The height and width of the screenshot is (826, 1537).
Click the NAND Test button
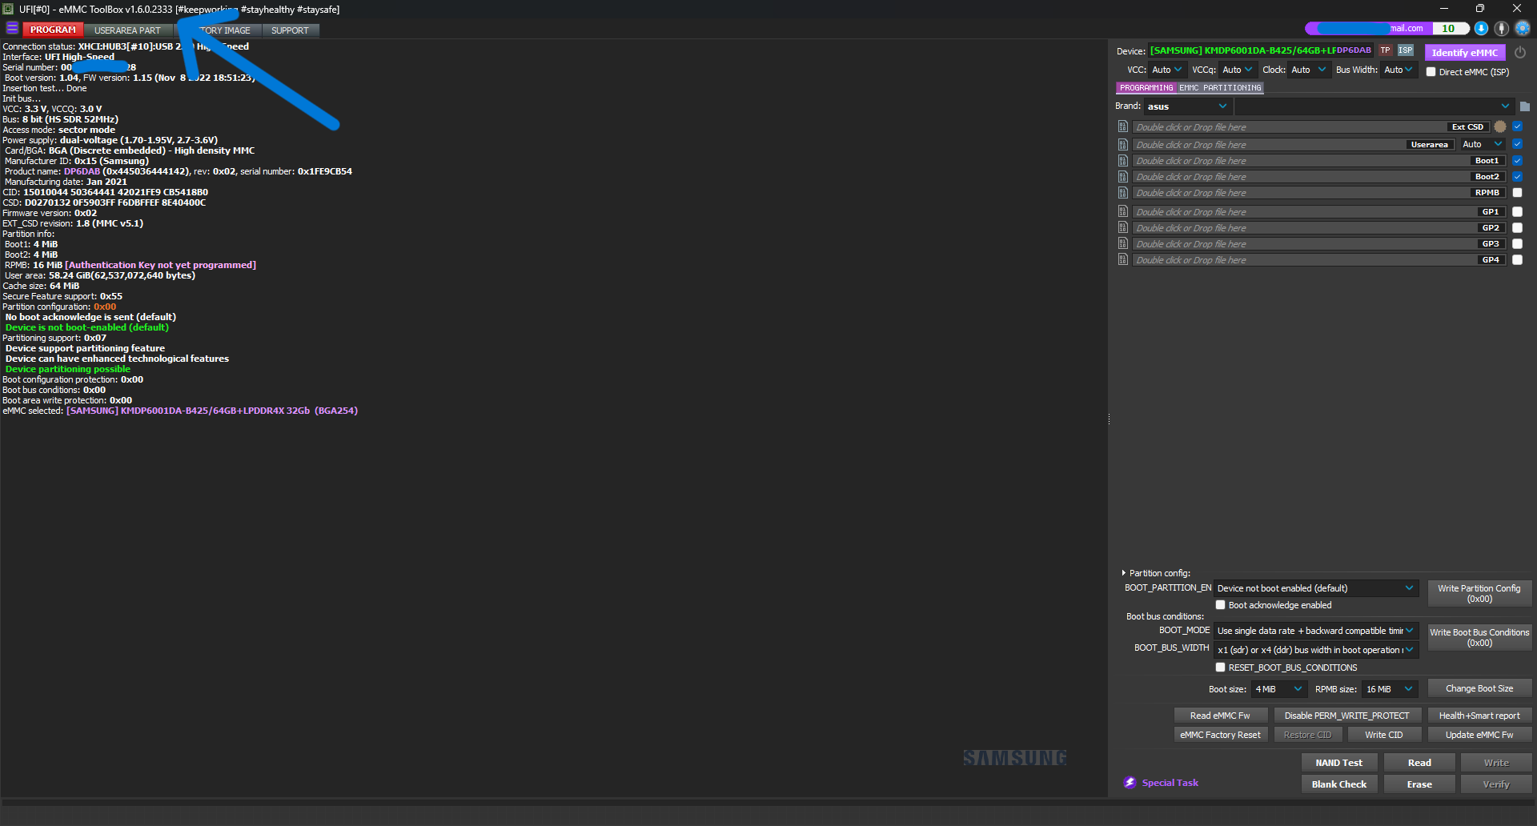1338,762
